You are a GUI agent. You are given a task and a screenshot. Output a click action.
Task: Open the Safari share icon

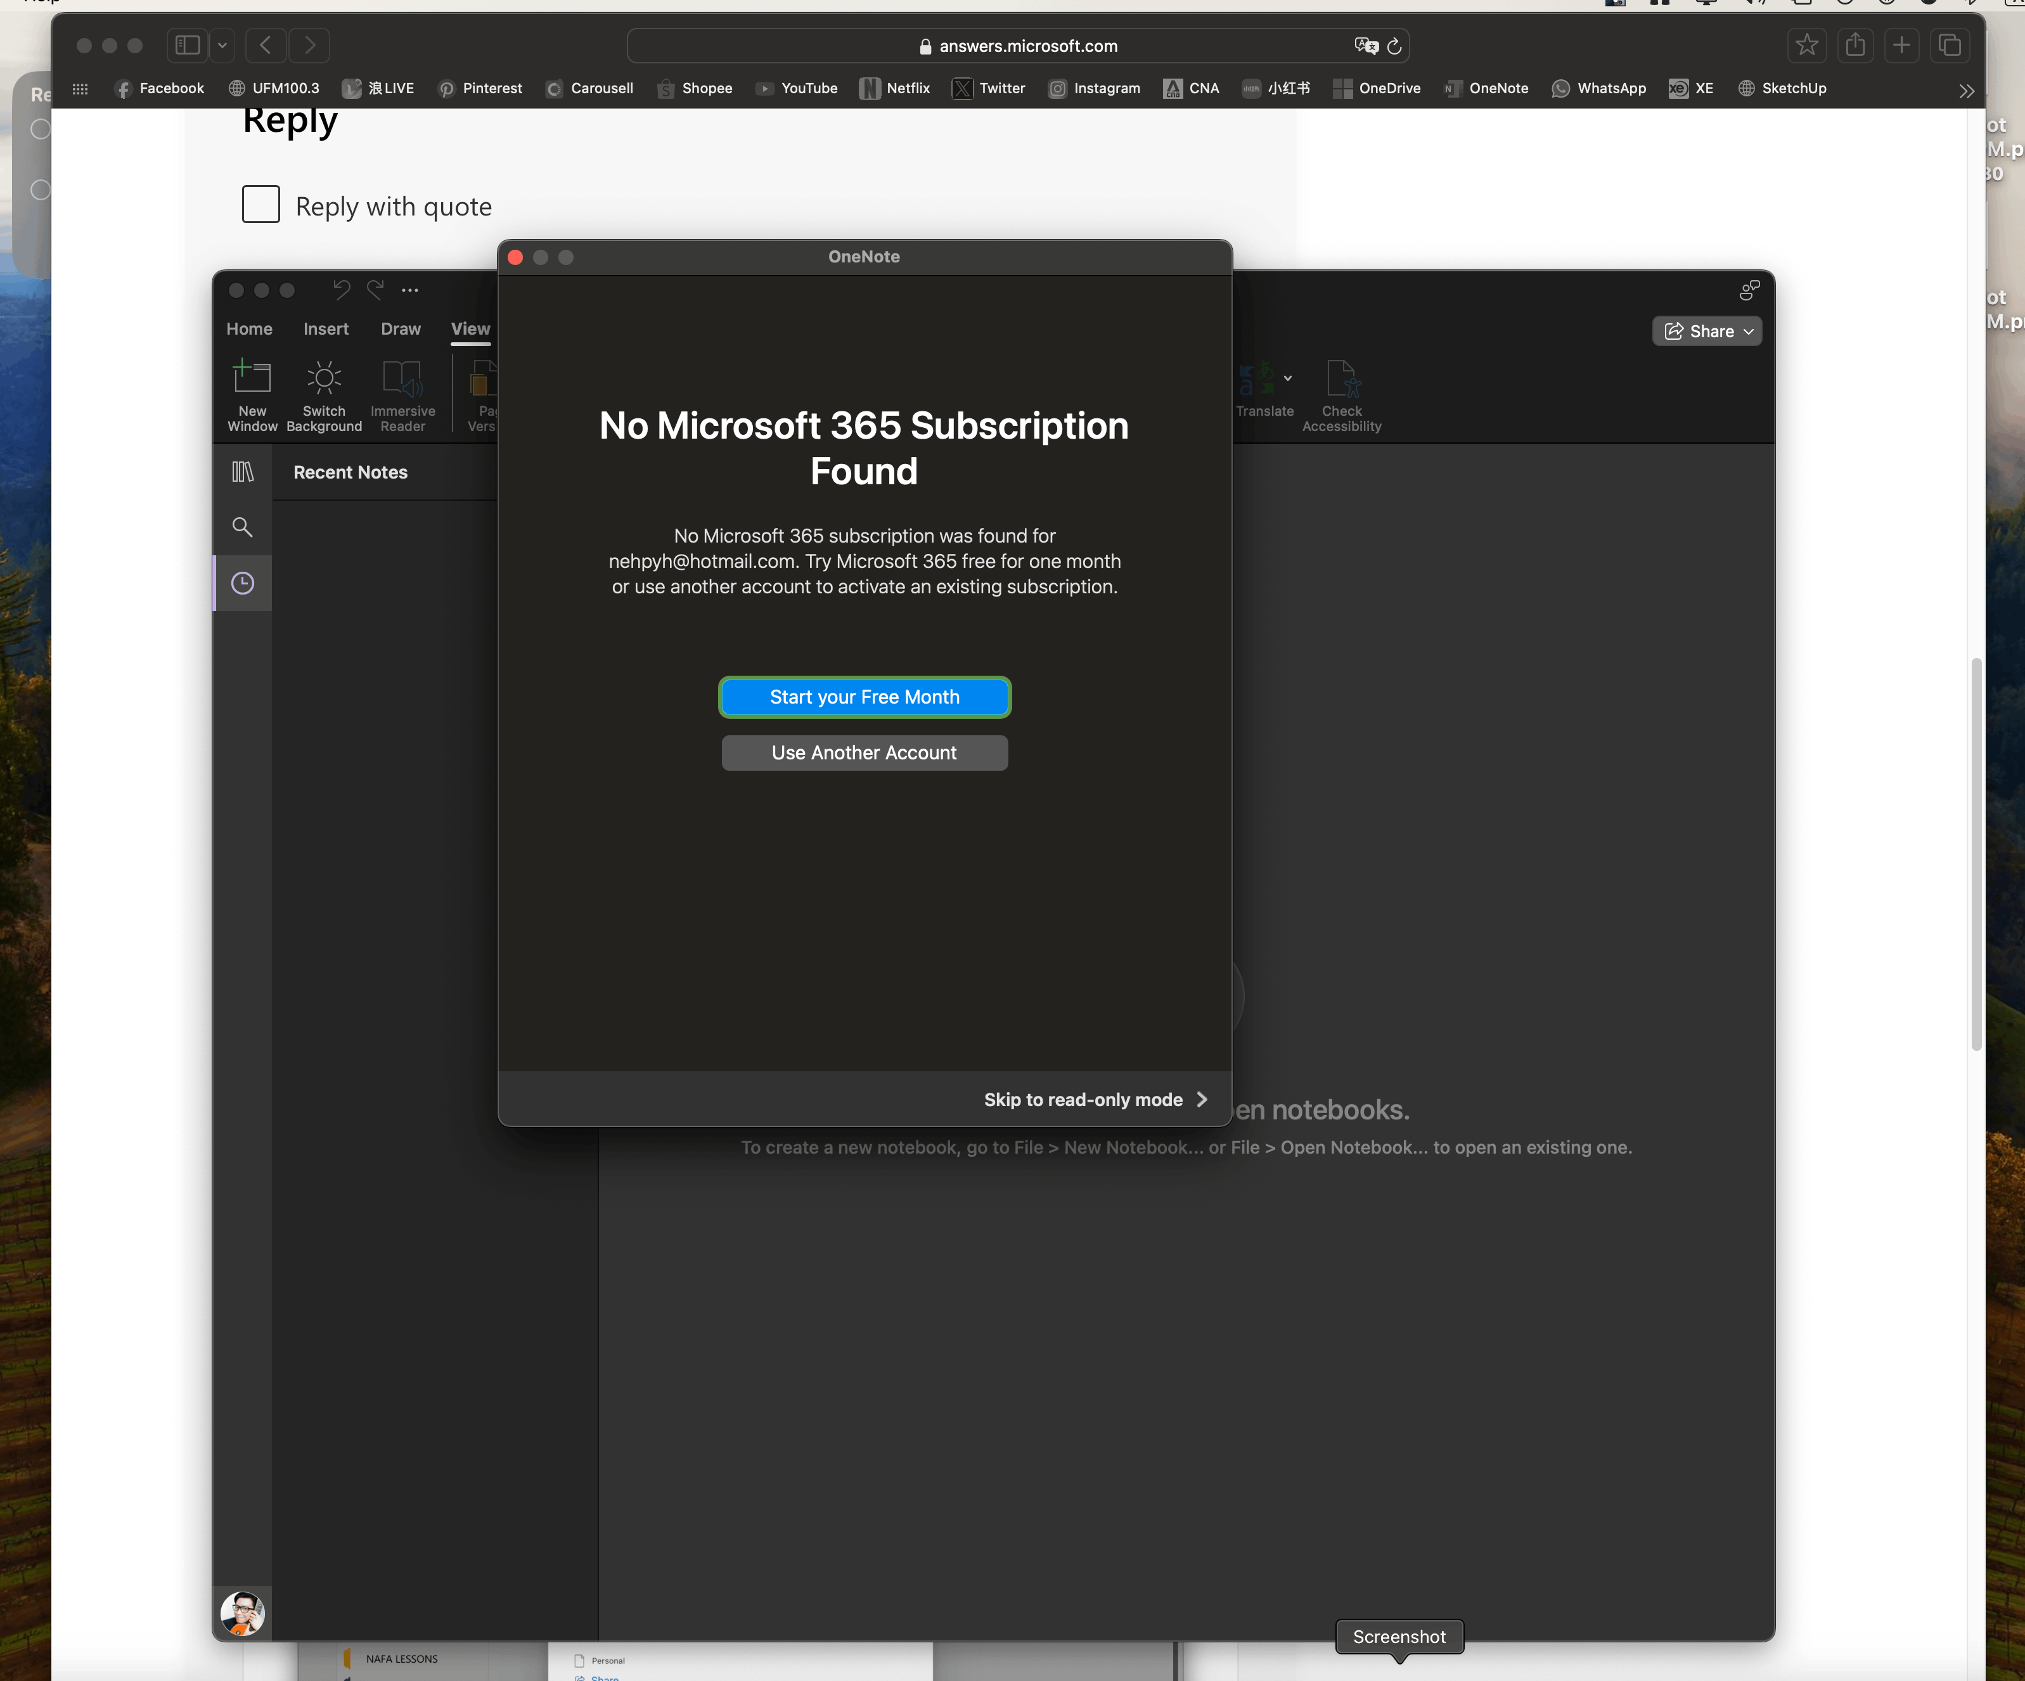1855,44
